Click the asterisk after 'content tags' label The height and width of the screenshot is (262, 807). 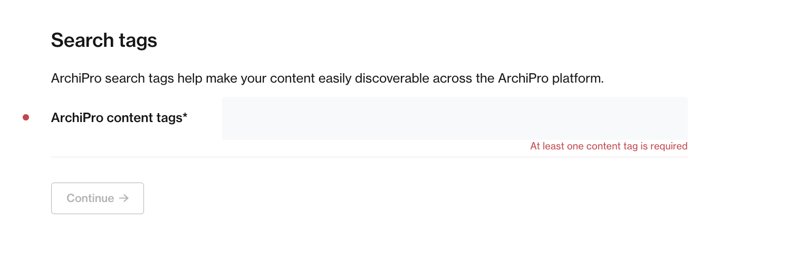pyautogui.click(x=185, y=116)
